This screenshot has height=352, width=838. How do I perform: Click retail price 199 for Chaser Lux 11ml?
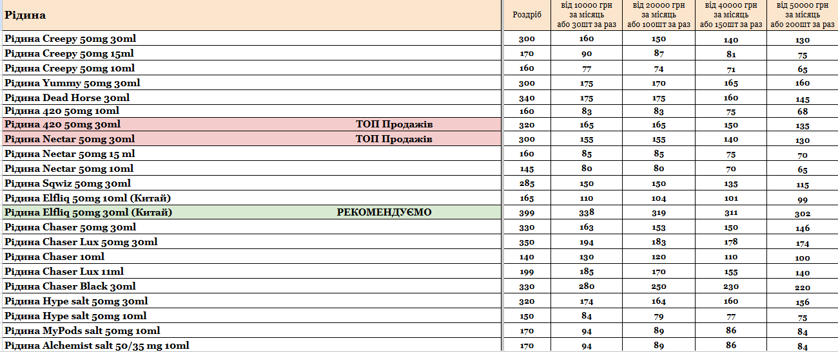coord(527,272)
